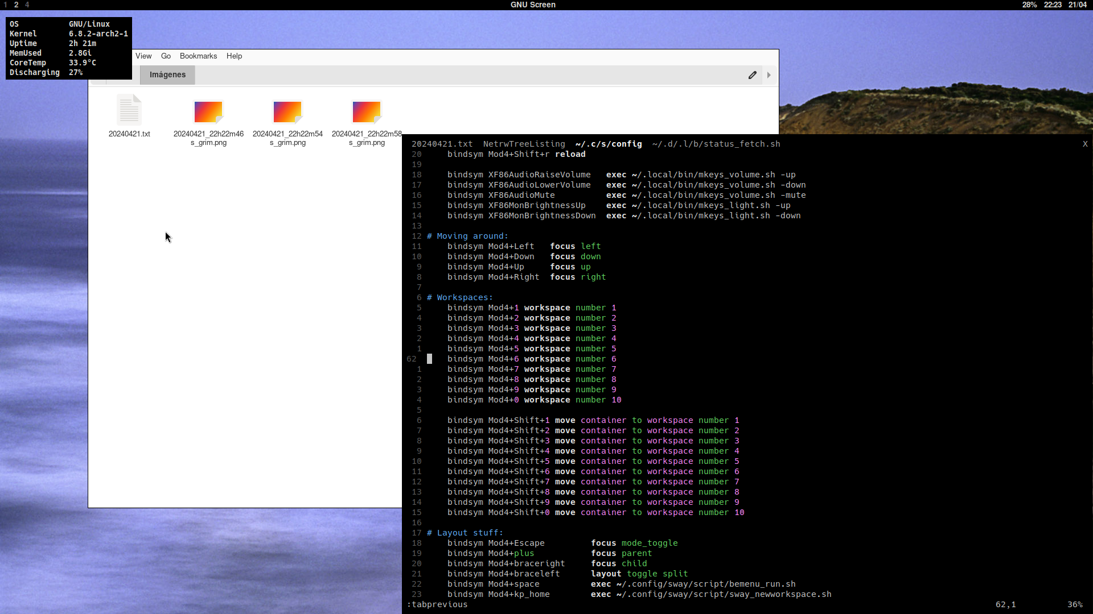Screen dimensions: 1093x614
Task: Open the Help menu
Action: (x=234, y=56)
